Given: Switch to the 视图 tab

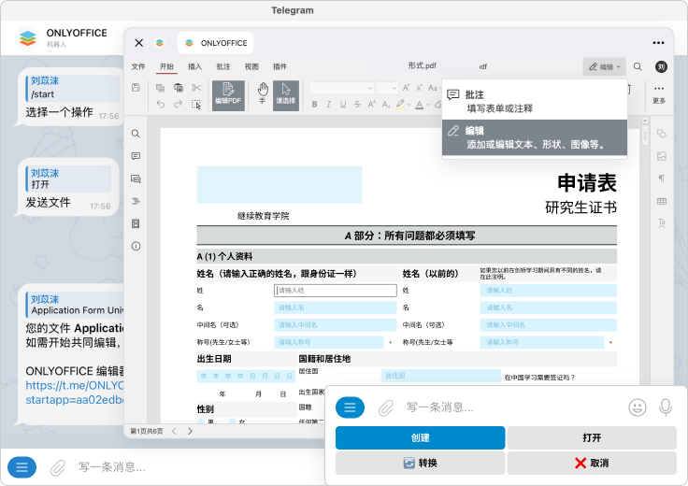Looking at the screenshot, I should tap(251, 66).
